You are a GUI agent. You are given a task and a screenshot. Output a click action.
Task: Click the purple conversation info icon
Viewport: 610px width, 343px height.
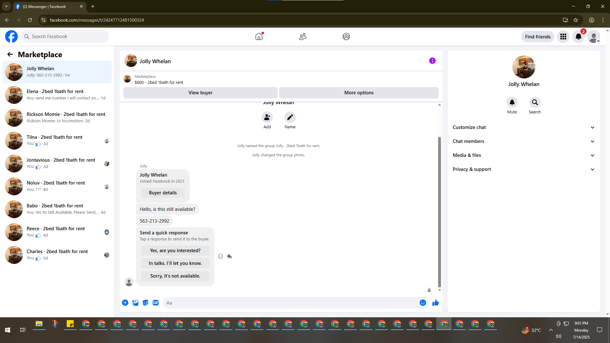click(432, 61)
